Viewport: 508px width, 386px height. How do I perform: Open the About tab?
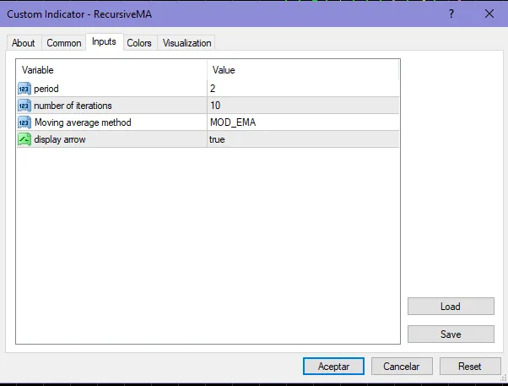tap(24, 43)
